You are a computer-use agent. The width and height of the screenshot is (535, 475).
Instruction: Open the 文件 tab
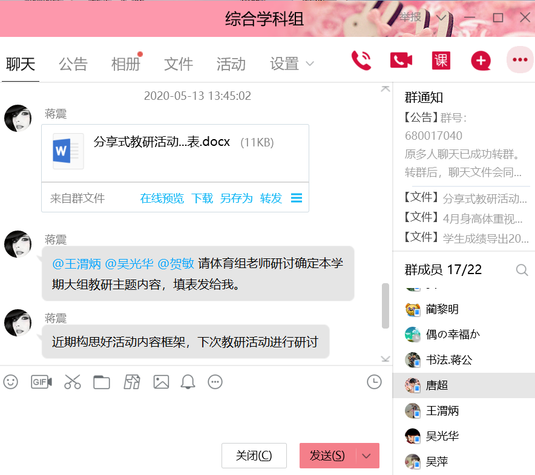coord(179,64)
